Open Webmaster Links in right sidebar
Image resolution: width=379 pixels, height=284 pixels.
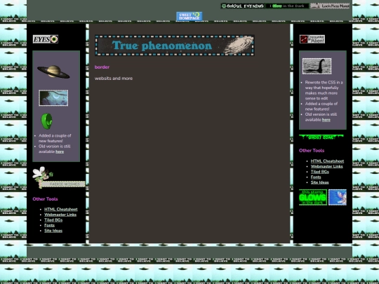pos(327,166)
